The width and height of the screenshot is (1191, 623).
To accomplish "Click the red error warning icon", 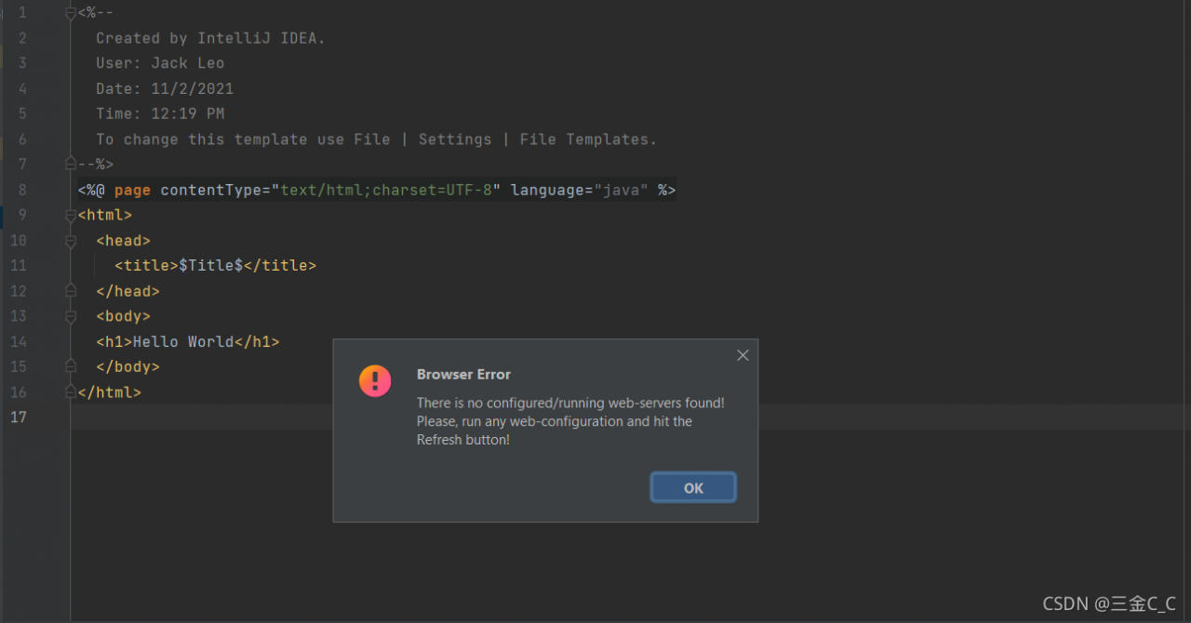I will point(375,380).
